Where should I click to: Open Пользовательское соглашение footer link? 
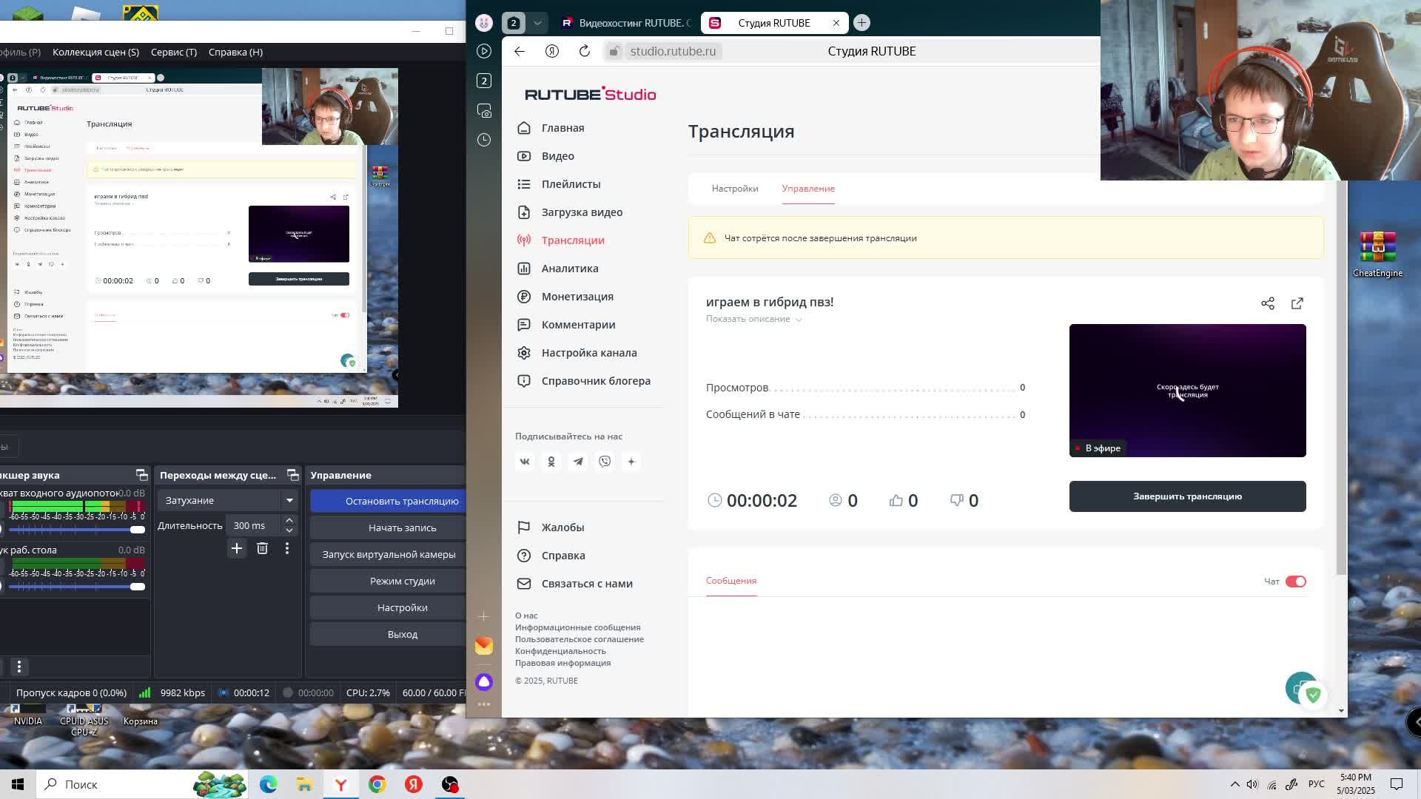pos(580,639)
